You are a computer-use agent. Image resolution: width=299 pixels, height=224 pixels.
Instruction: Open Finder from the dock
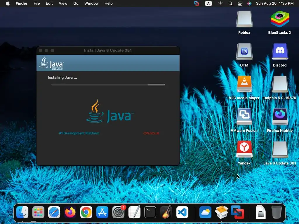pos(22,212)
